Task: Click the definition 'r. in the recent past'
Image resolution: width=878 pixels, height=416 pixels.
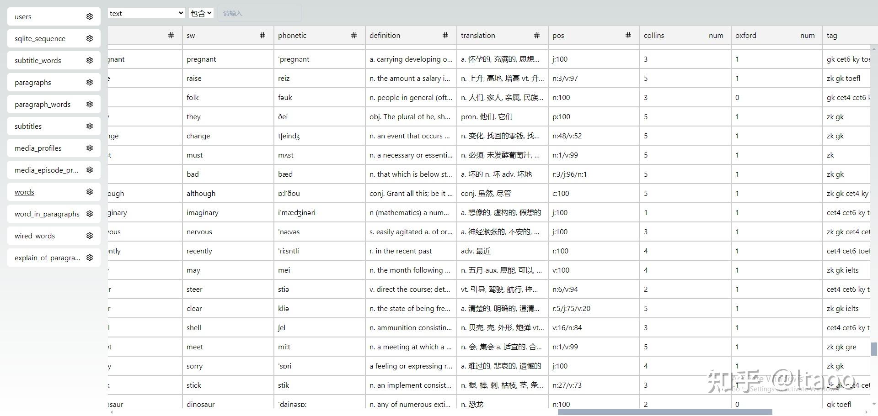Action: point(411,251)
